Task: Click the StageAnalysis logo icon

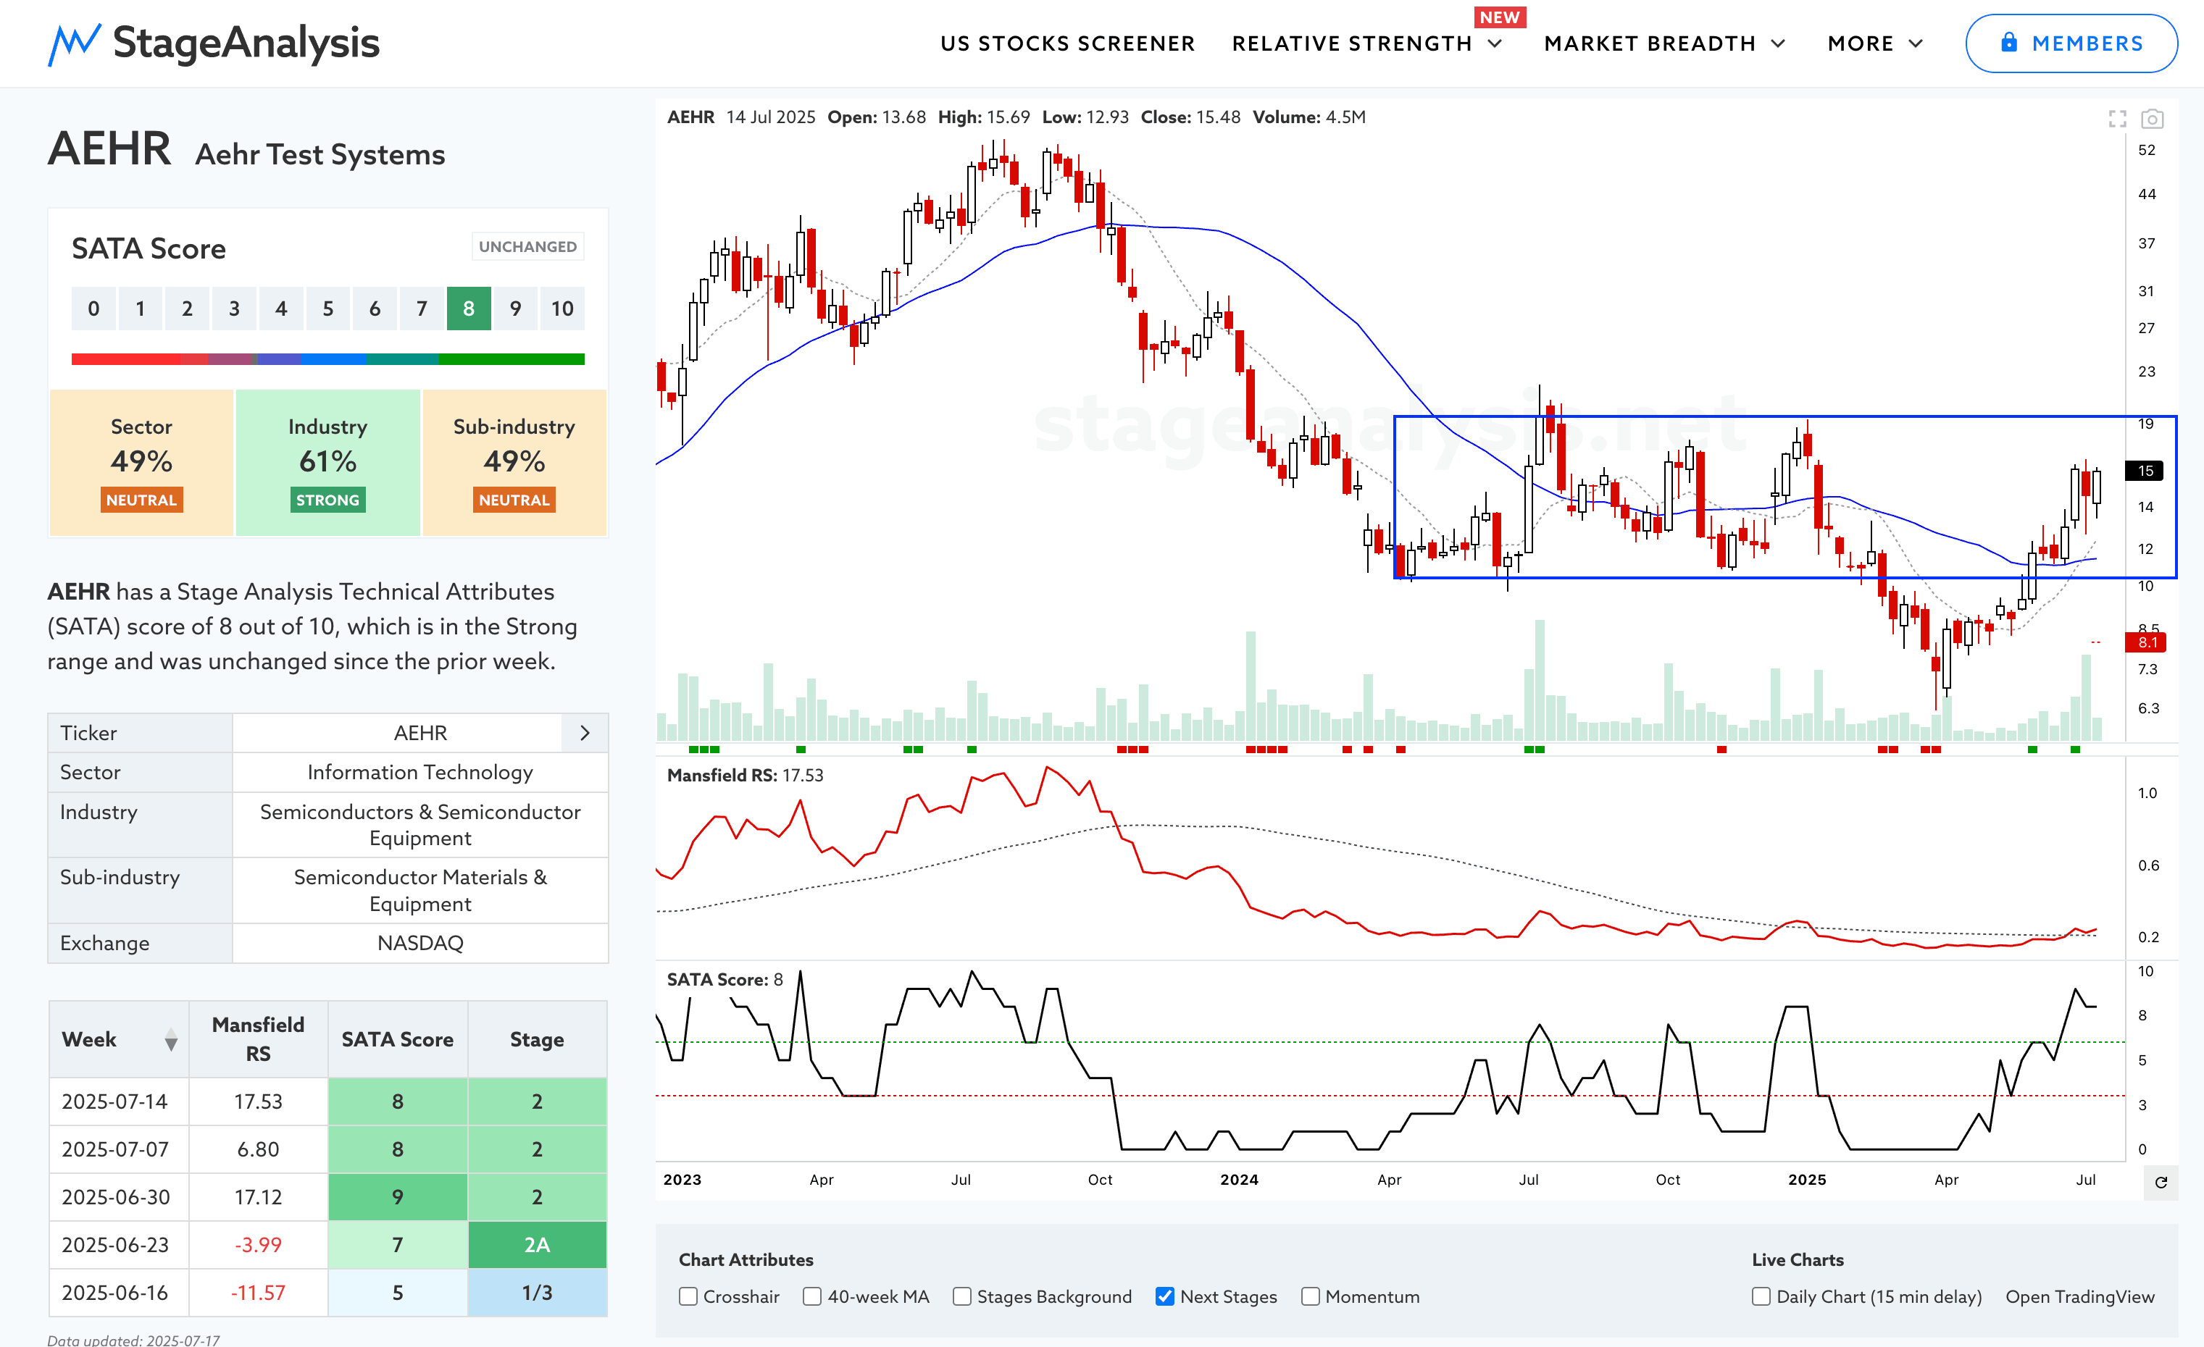Action: 74,43
